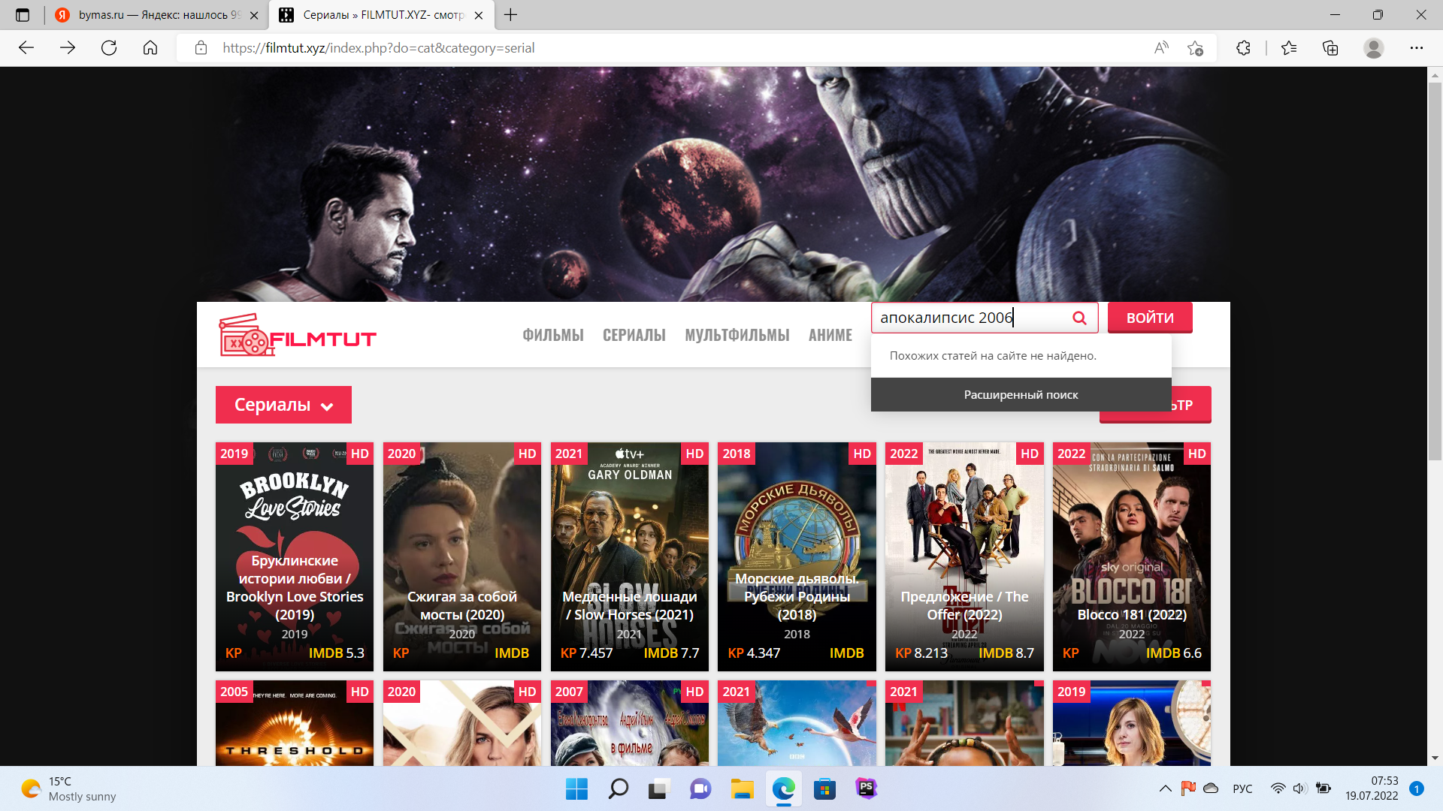
Task: Expand the Сериалы category dropdown
Action: 283,405
